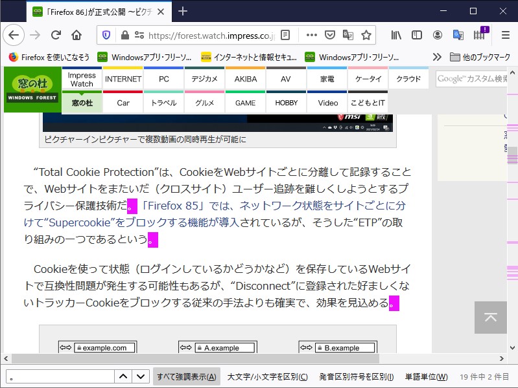518x388 pixels.
Task: Open Firefox hamburger menu
Action: point(506,35)
